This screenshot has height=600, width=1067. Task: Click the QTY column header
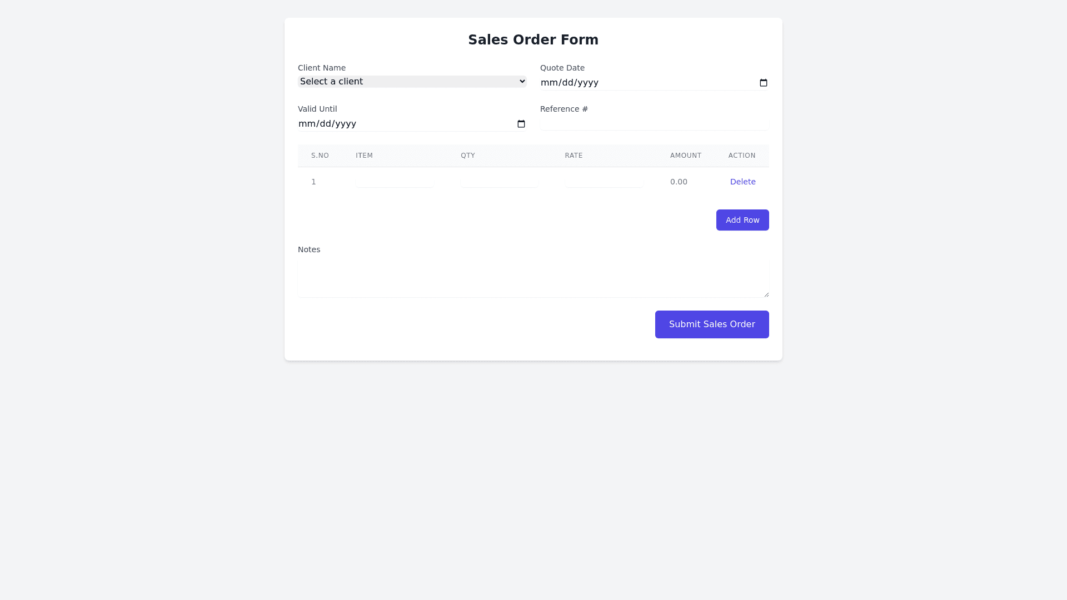[468, 156]
